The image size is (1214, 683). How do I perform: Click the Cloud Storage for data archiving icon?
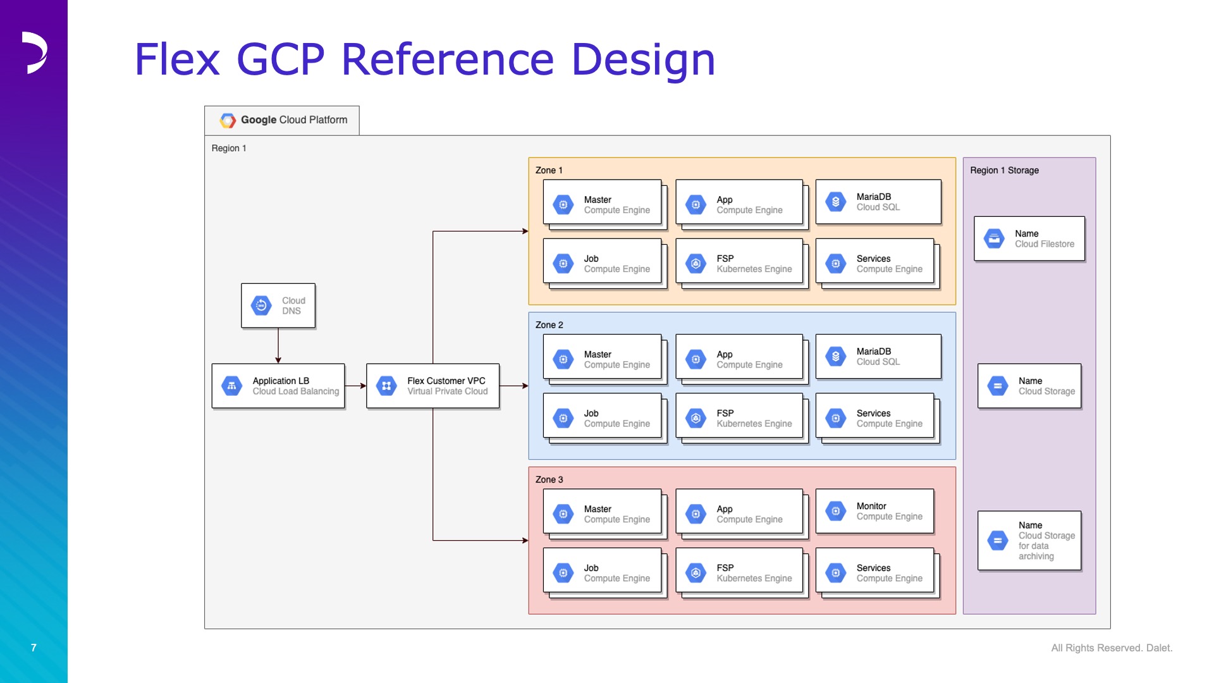998,541
